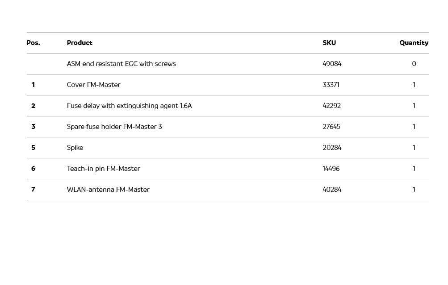
Task: Select Teach-in pin FM-Master entry
Action: pos(103,169)
